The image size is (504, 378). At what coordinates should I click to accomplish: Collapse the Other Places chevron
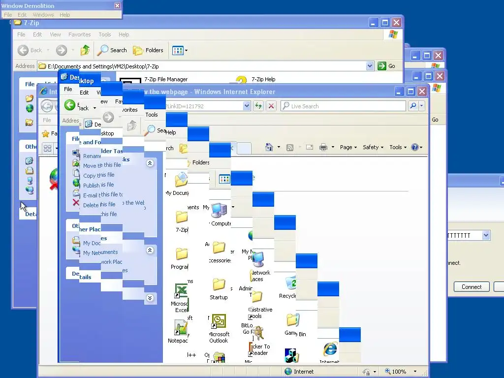(x=150, y=251)
